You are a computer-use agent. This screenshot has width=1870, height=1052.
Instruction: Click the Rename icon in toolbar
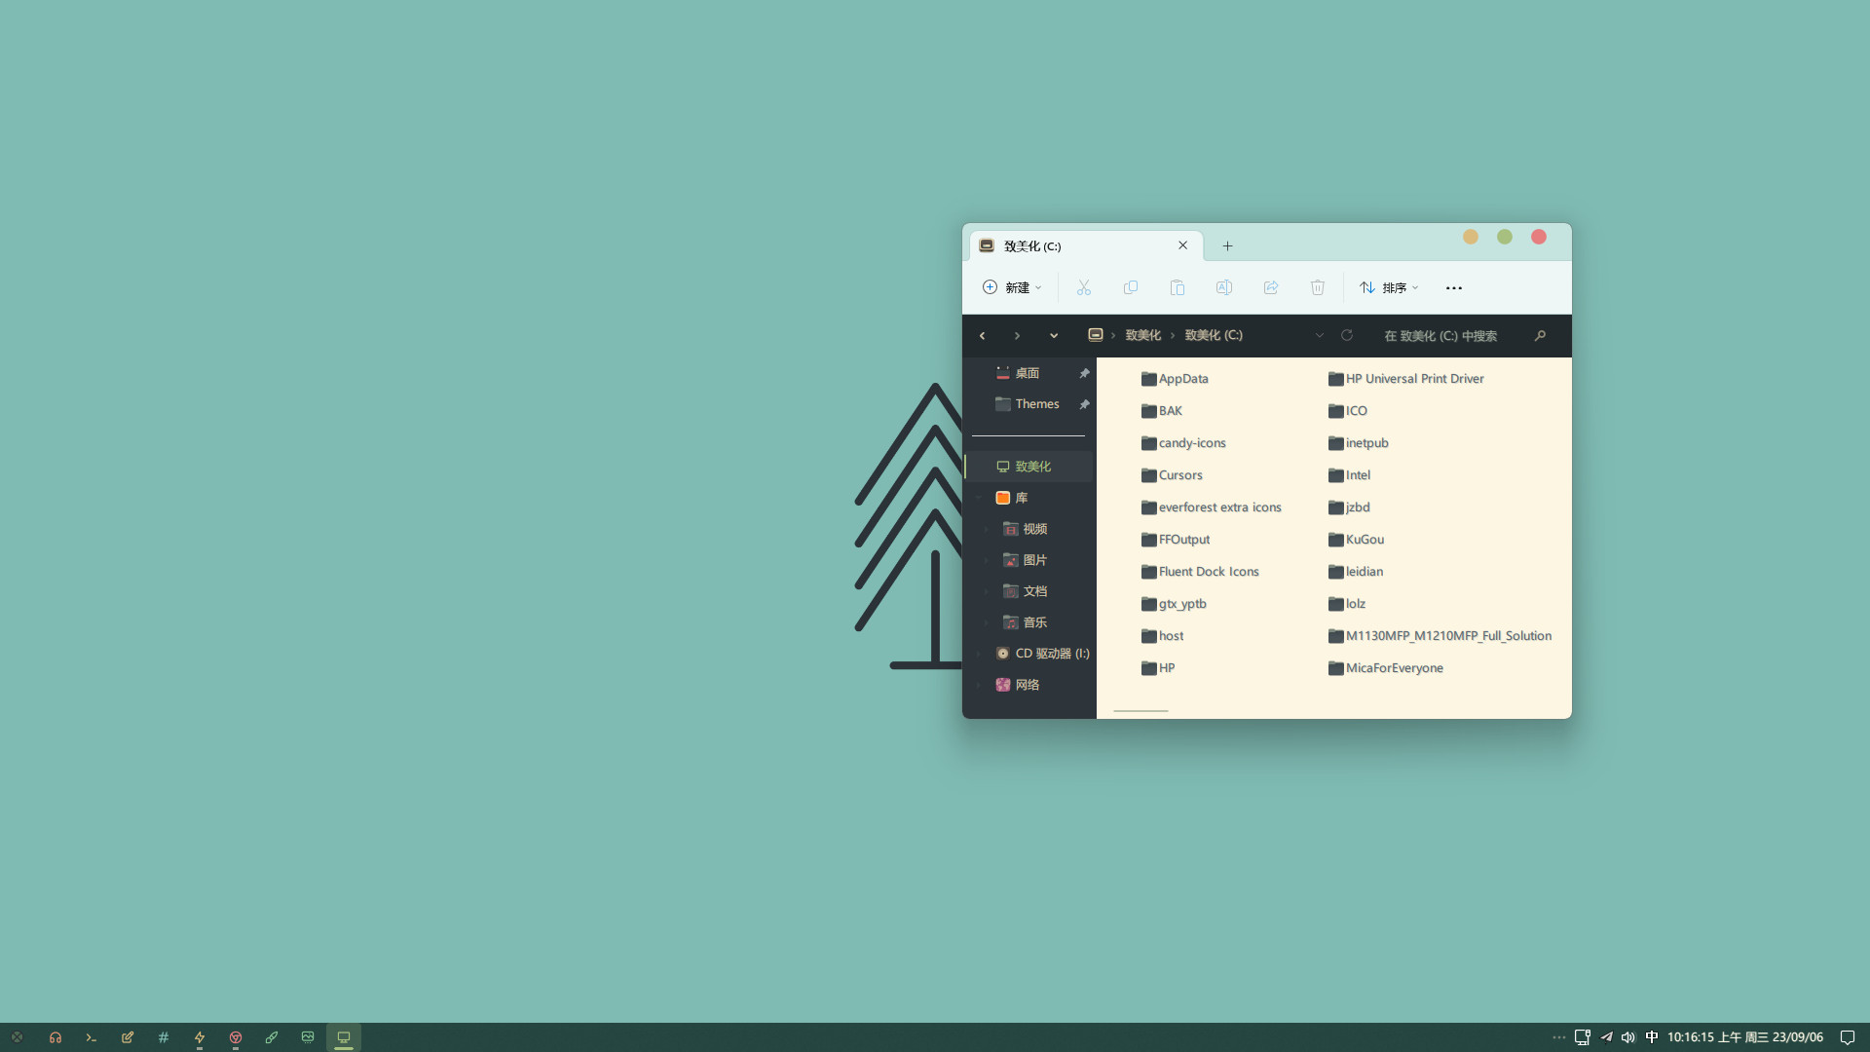tap(1223, 287)
